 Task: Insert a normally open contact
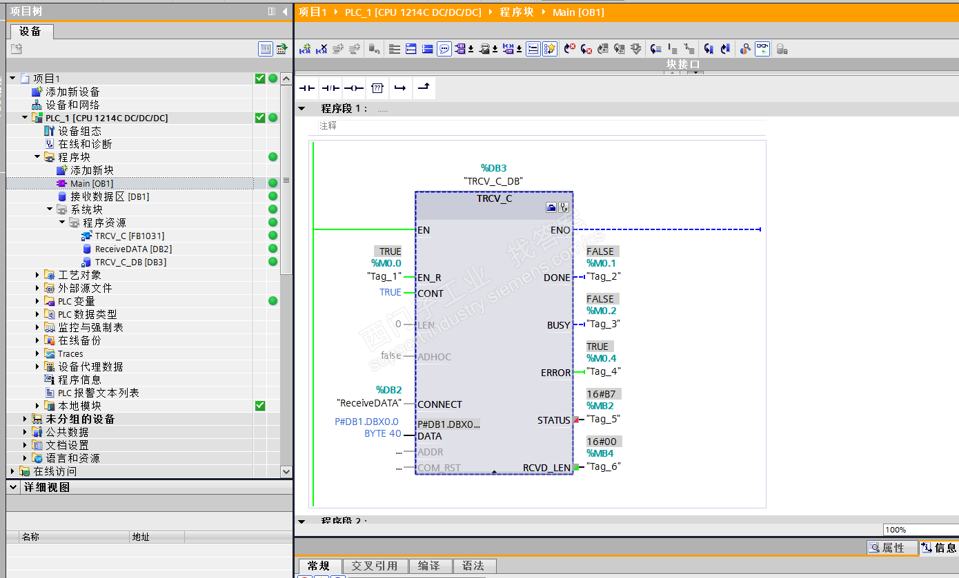[307, 88]
